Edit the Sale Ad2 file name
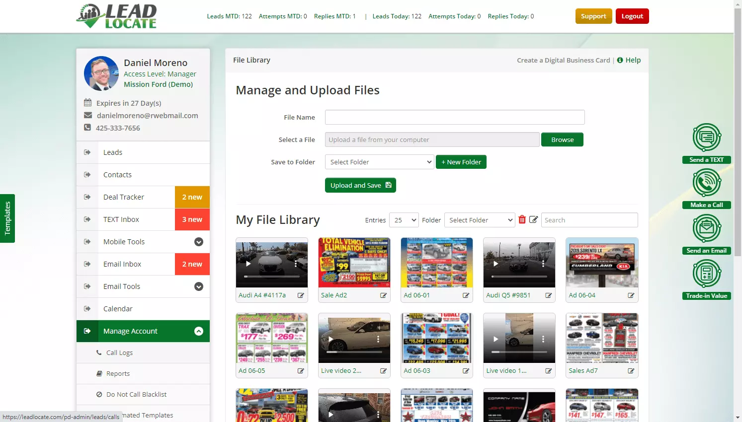The width and height of the screenshot is (742, 422). (x=383, y=295)
